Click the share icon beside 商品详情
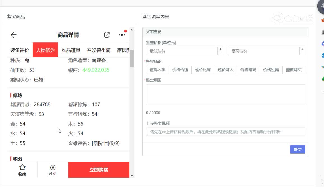The width and height of the screenshot is (324, 187). point(107,35)
